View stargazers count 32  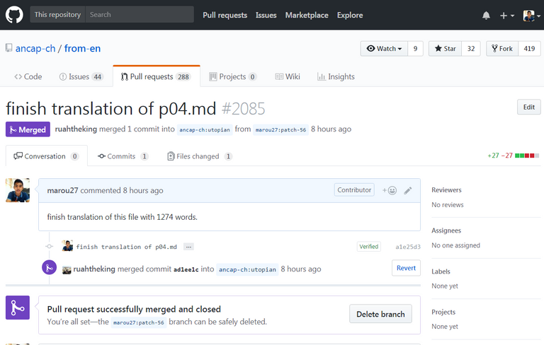click(x=471, y=49)
